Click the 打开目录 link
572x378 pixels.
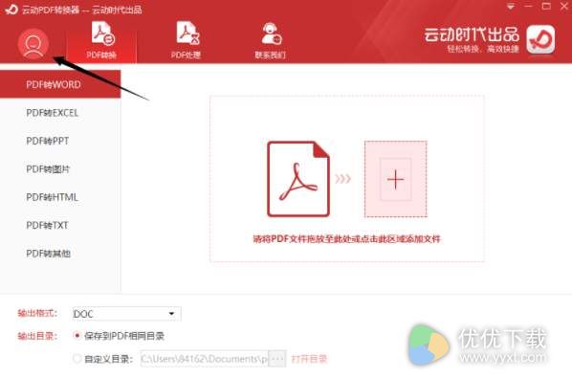(309, 359)
